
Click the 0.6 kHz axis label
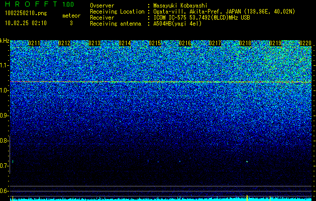tap(4, 191)
